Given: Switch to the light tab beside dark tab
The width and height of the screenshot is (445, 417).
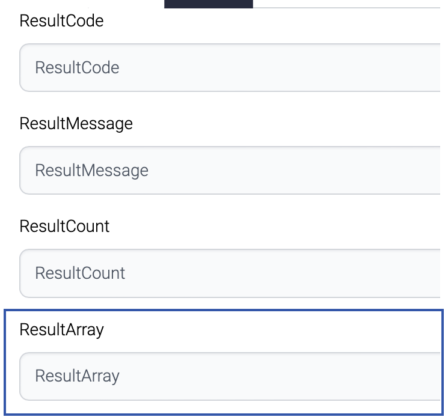Looking at the screenshot, I should click(x=346, y=4).
